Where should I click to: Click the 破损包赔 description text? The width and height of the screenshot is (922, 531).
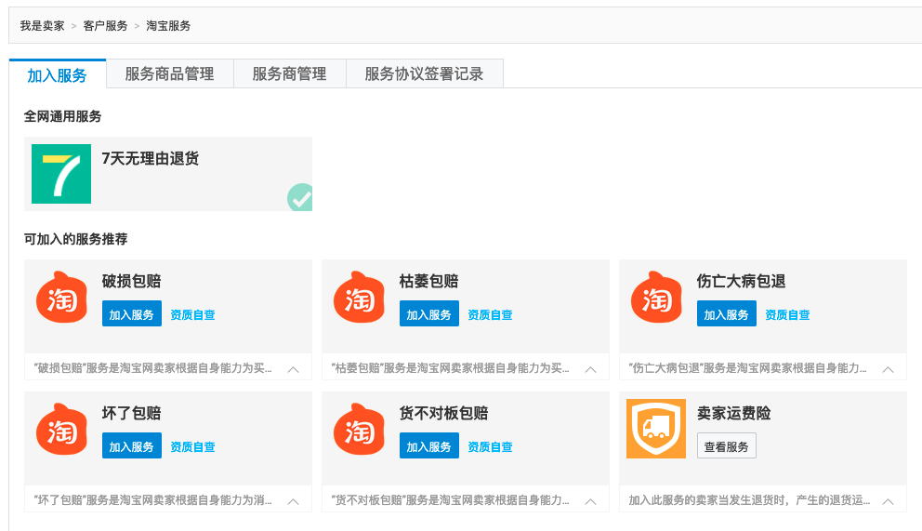click(152, 368)
